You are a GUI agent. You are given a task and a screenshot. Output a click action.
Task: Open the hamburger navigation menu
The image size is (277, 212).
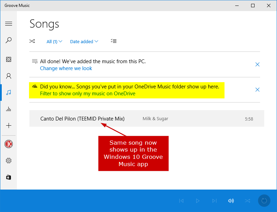[x=9, y=24]
